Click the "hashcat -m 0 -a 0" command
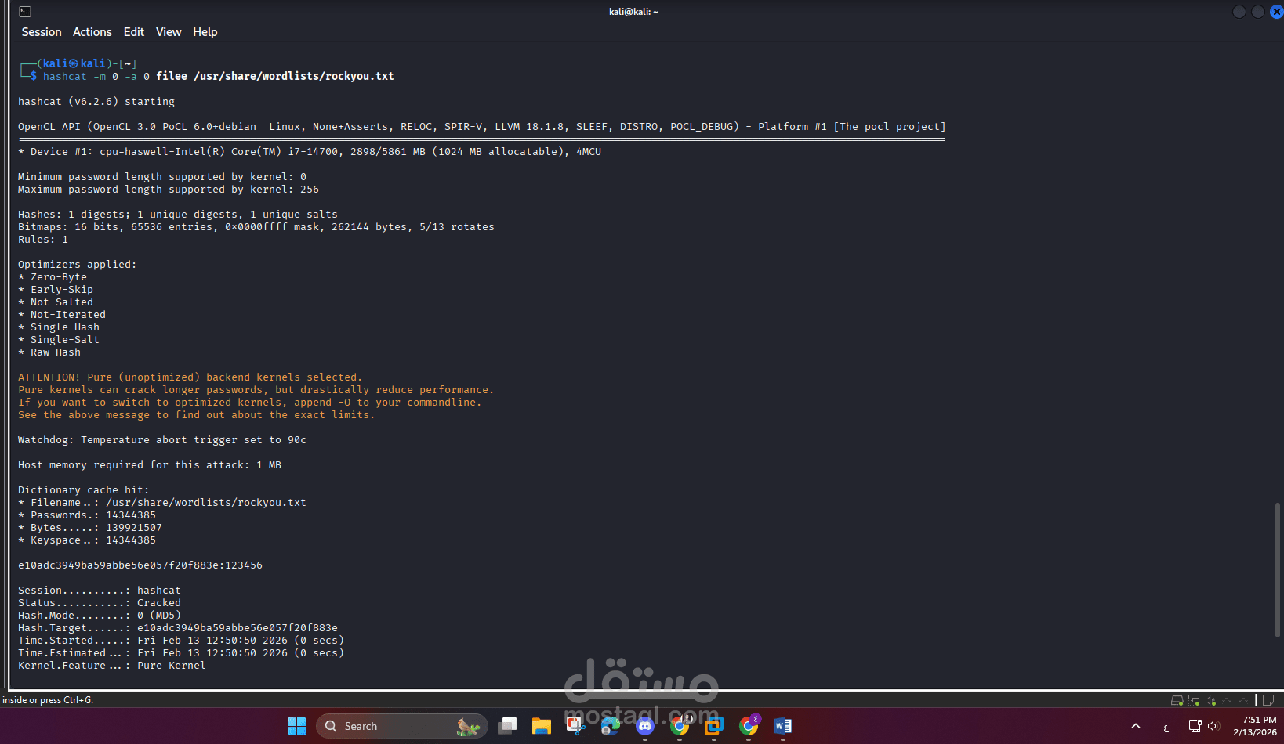The height and width of the screenshot is (744, 1284). pos(96,77)
